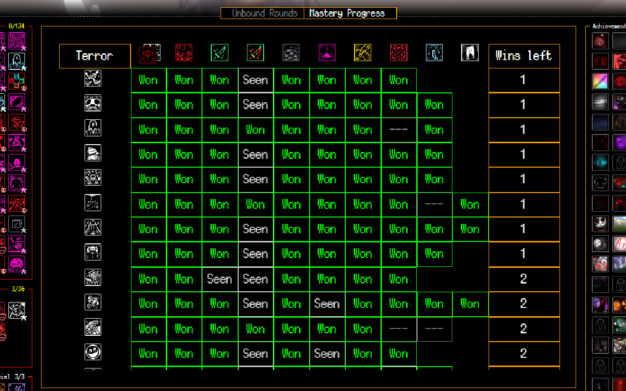Click the 3/36 counter label

click(18, 289)
